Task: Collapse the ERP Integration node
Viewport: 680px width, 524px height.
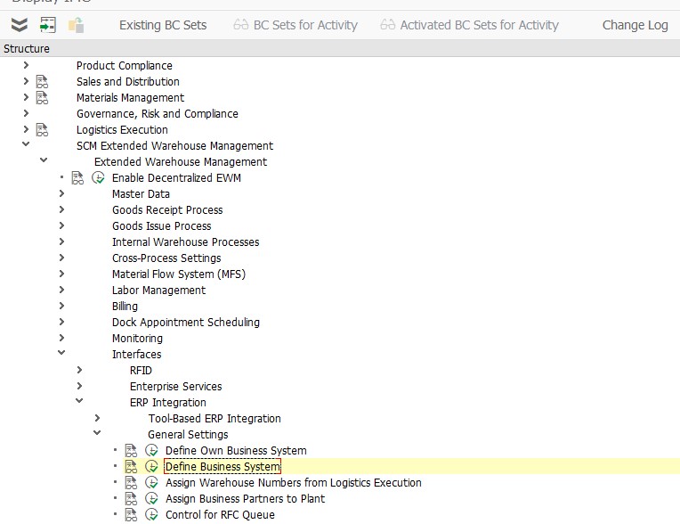Action: coord(79,401)
